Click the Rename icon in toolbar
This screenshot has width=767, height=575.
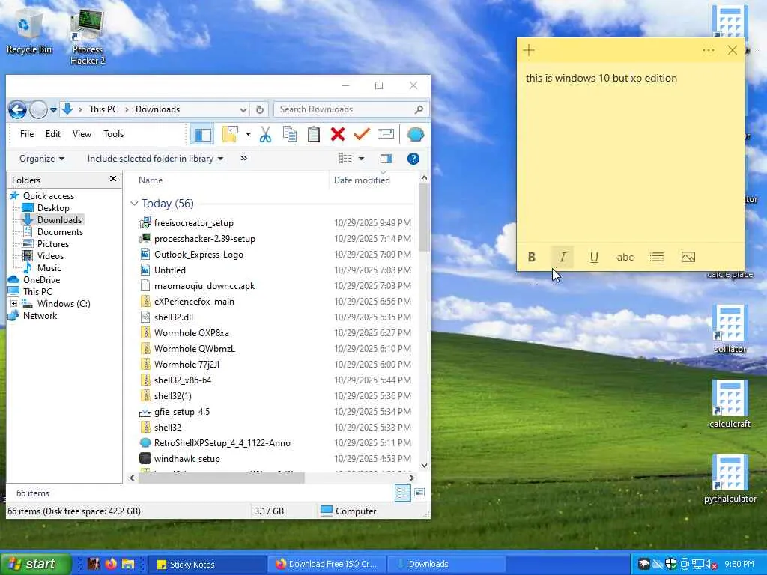(386, 134)
